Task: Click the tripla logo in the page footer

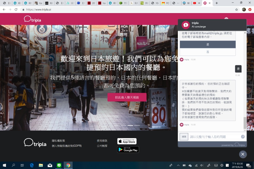Action: (35, 143)
